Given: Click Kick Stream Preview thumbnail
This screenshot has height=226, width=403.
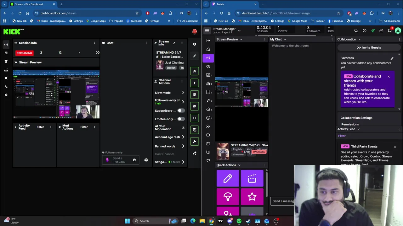Looking at the screenshot, I should pyautogui.click(x=56, y=94).
